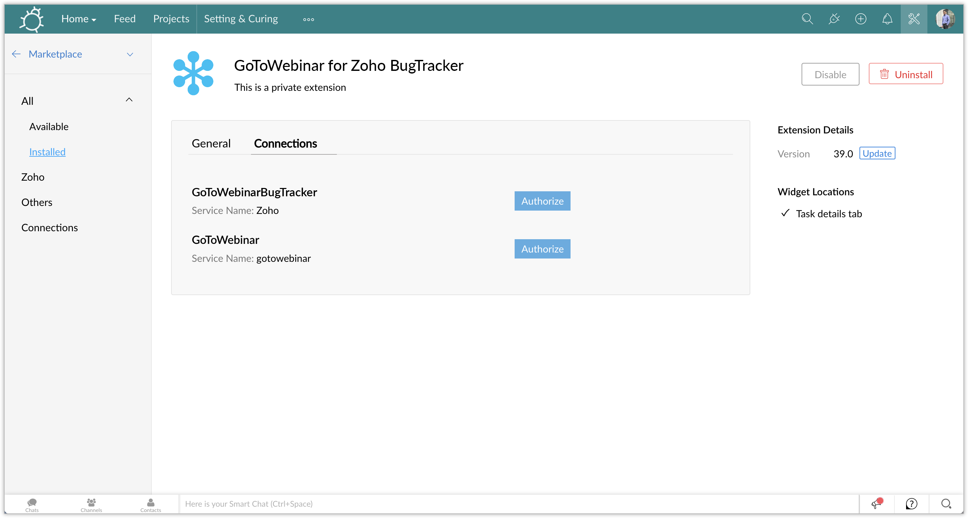Open the Projects menu

click(x=171, y=19)
